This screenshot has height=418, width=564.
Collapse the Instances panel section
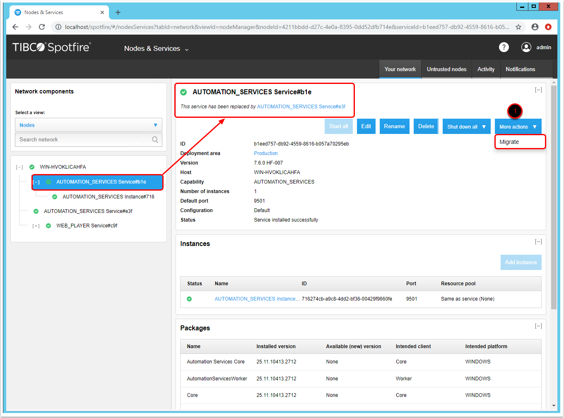tap(538, 242)
